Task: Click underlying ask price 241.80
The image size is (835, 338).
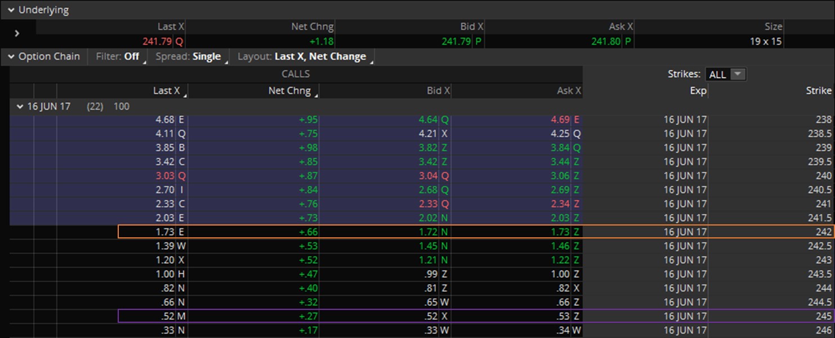Action: 606,41
